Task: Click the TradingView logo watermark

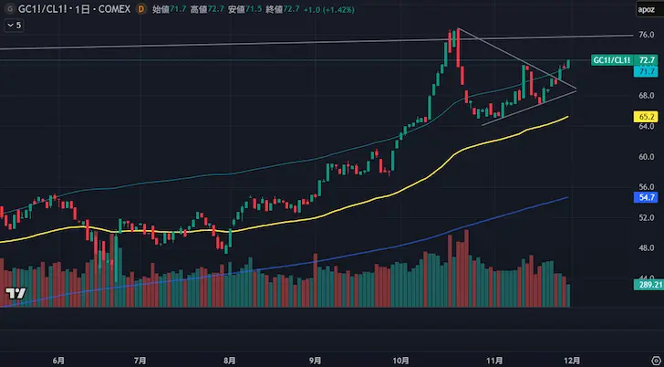Action: 15,293
